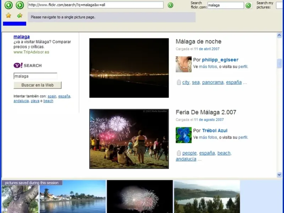Click the URL address field
Image resolution: width=284 pixels, height=213 pixels.
click(95, 5)
